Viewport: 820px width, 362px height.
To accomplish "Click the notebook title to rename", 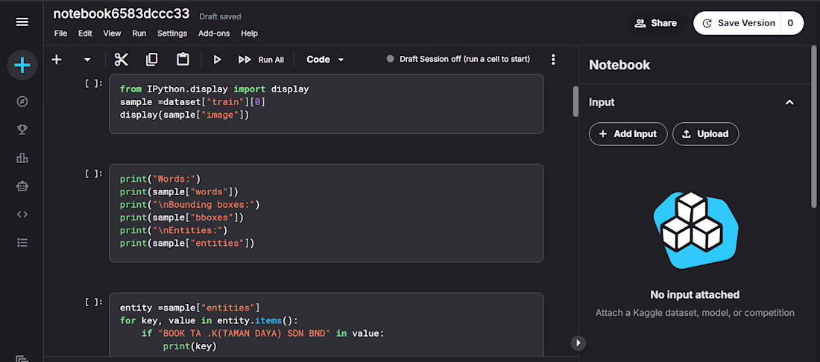I will tap(122, 14).
